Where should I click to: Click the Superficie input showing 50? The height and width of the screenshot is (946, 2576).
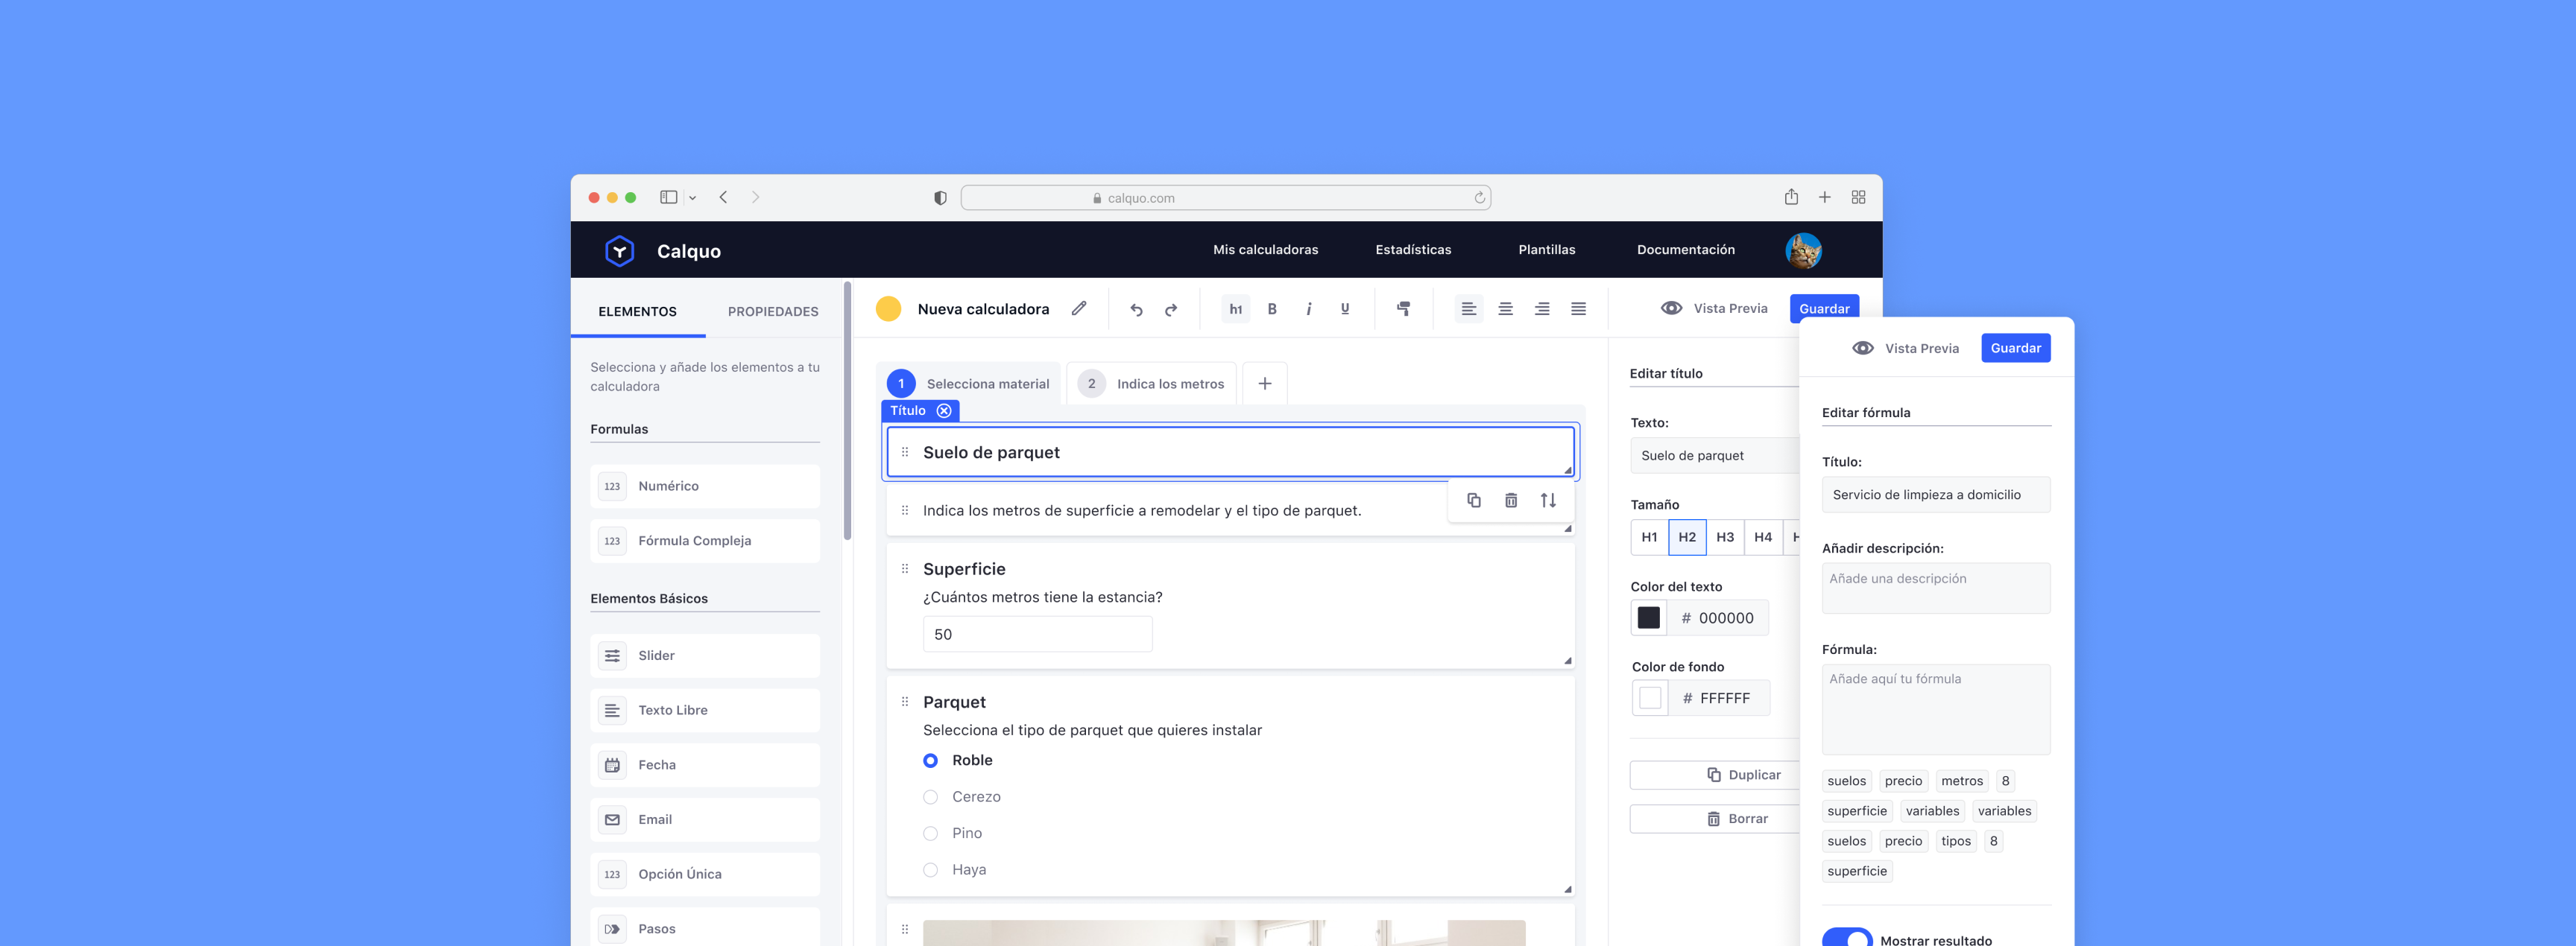pos(1037,635)
